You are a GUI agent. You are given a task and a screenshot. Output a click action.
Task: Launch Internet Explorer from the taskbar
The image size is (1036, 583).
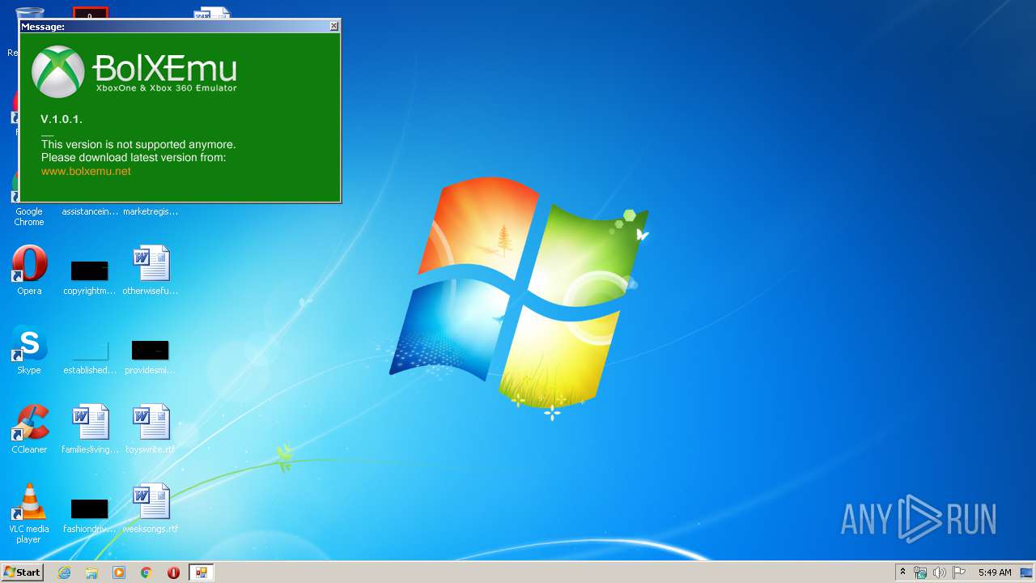coord(64,572)
